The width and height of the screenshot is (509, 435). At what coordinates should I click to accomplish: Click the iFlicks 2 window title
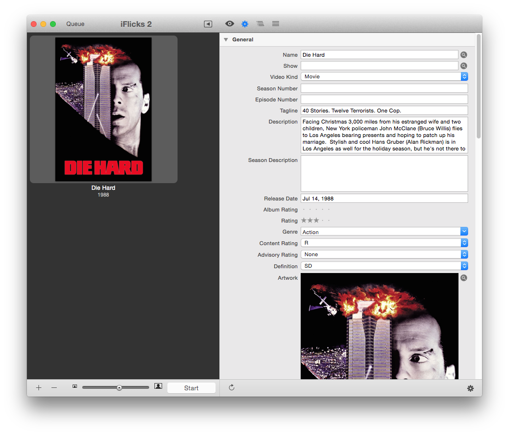coord(136,25)
